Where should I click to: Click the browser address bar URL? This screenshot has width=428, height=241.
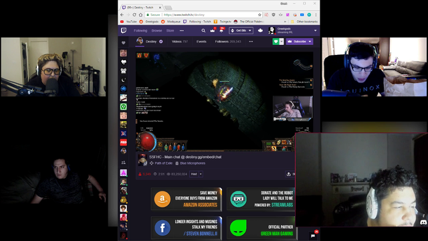(x=184, y=15)
